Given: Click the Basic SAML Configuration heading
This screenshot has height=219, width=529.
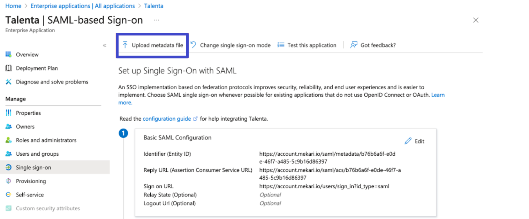Looking at the screenshot, I should (x=177, y=138).
